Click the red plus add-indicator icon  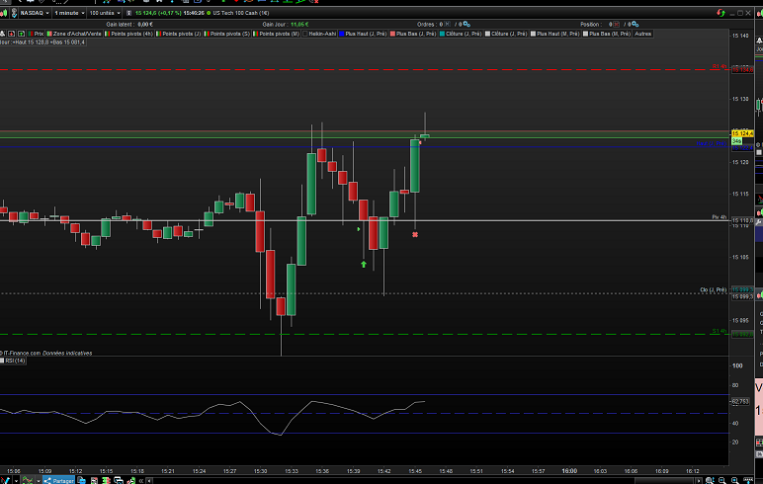point(12,34)
